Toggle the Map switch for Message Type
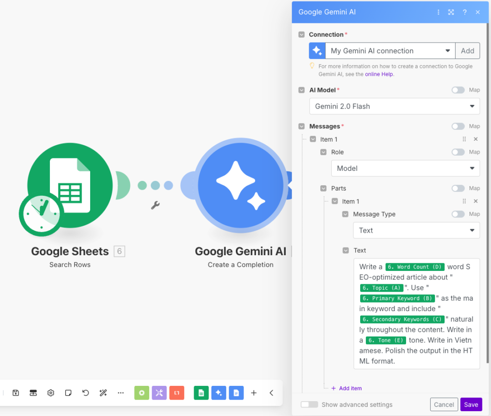Image resolution: width=491 pixels, height=416 pixels. (458, 214)
